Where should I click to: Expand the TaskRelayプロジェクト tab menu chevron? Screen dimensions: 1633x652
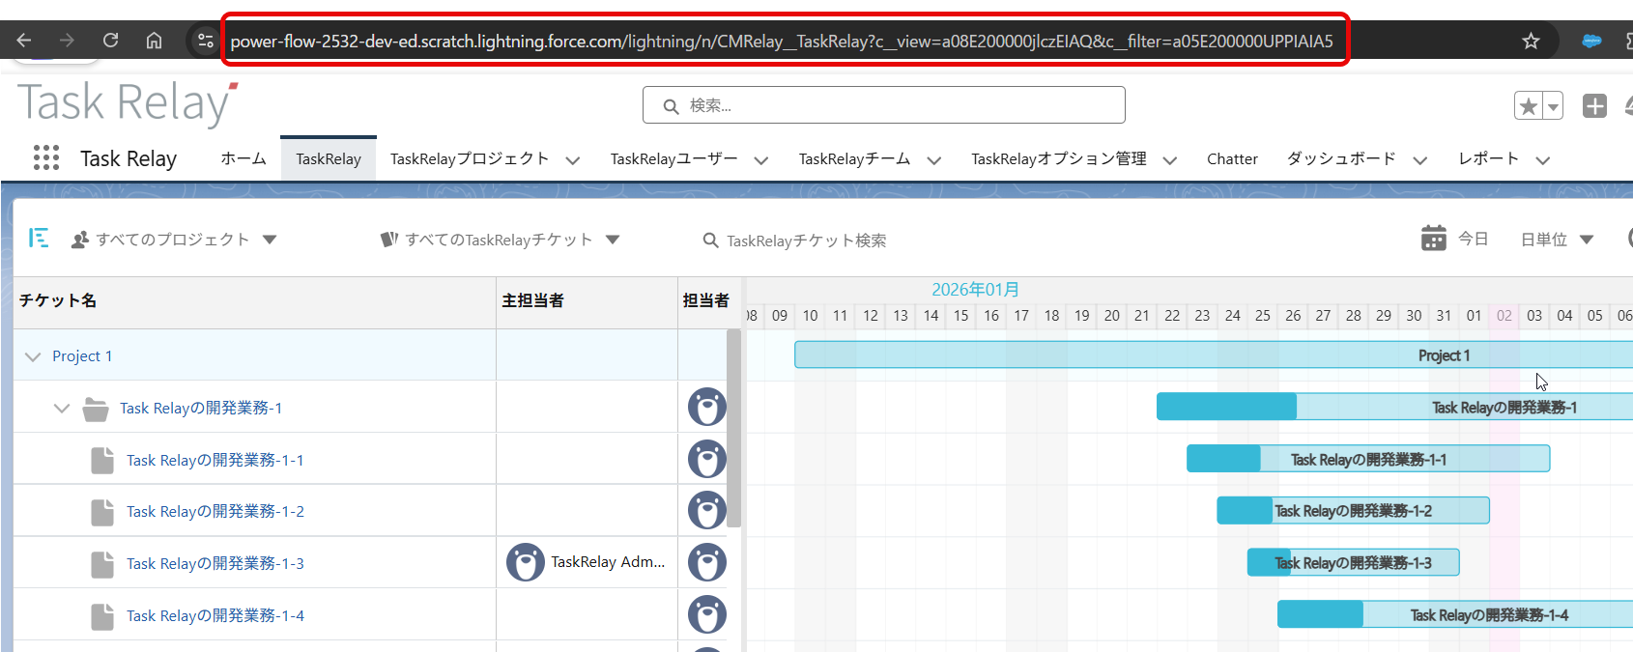572,160
